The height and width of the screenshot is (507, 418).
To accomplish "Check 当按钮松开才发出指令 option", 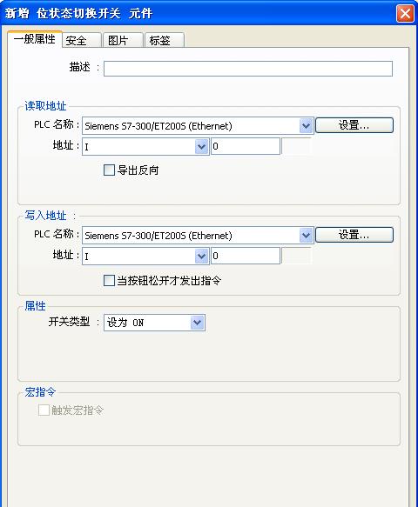I will [x=109, y=280].
